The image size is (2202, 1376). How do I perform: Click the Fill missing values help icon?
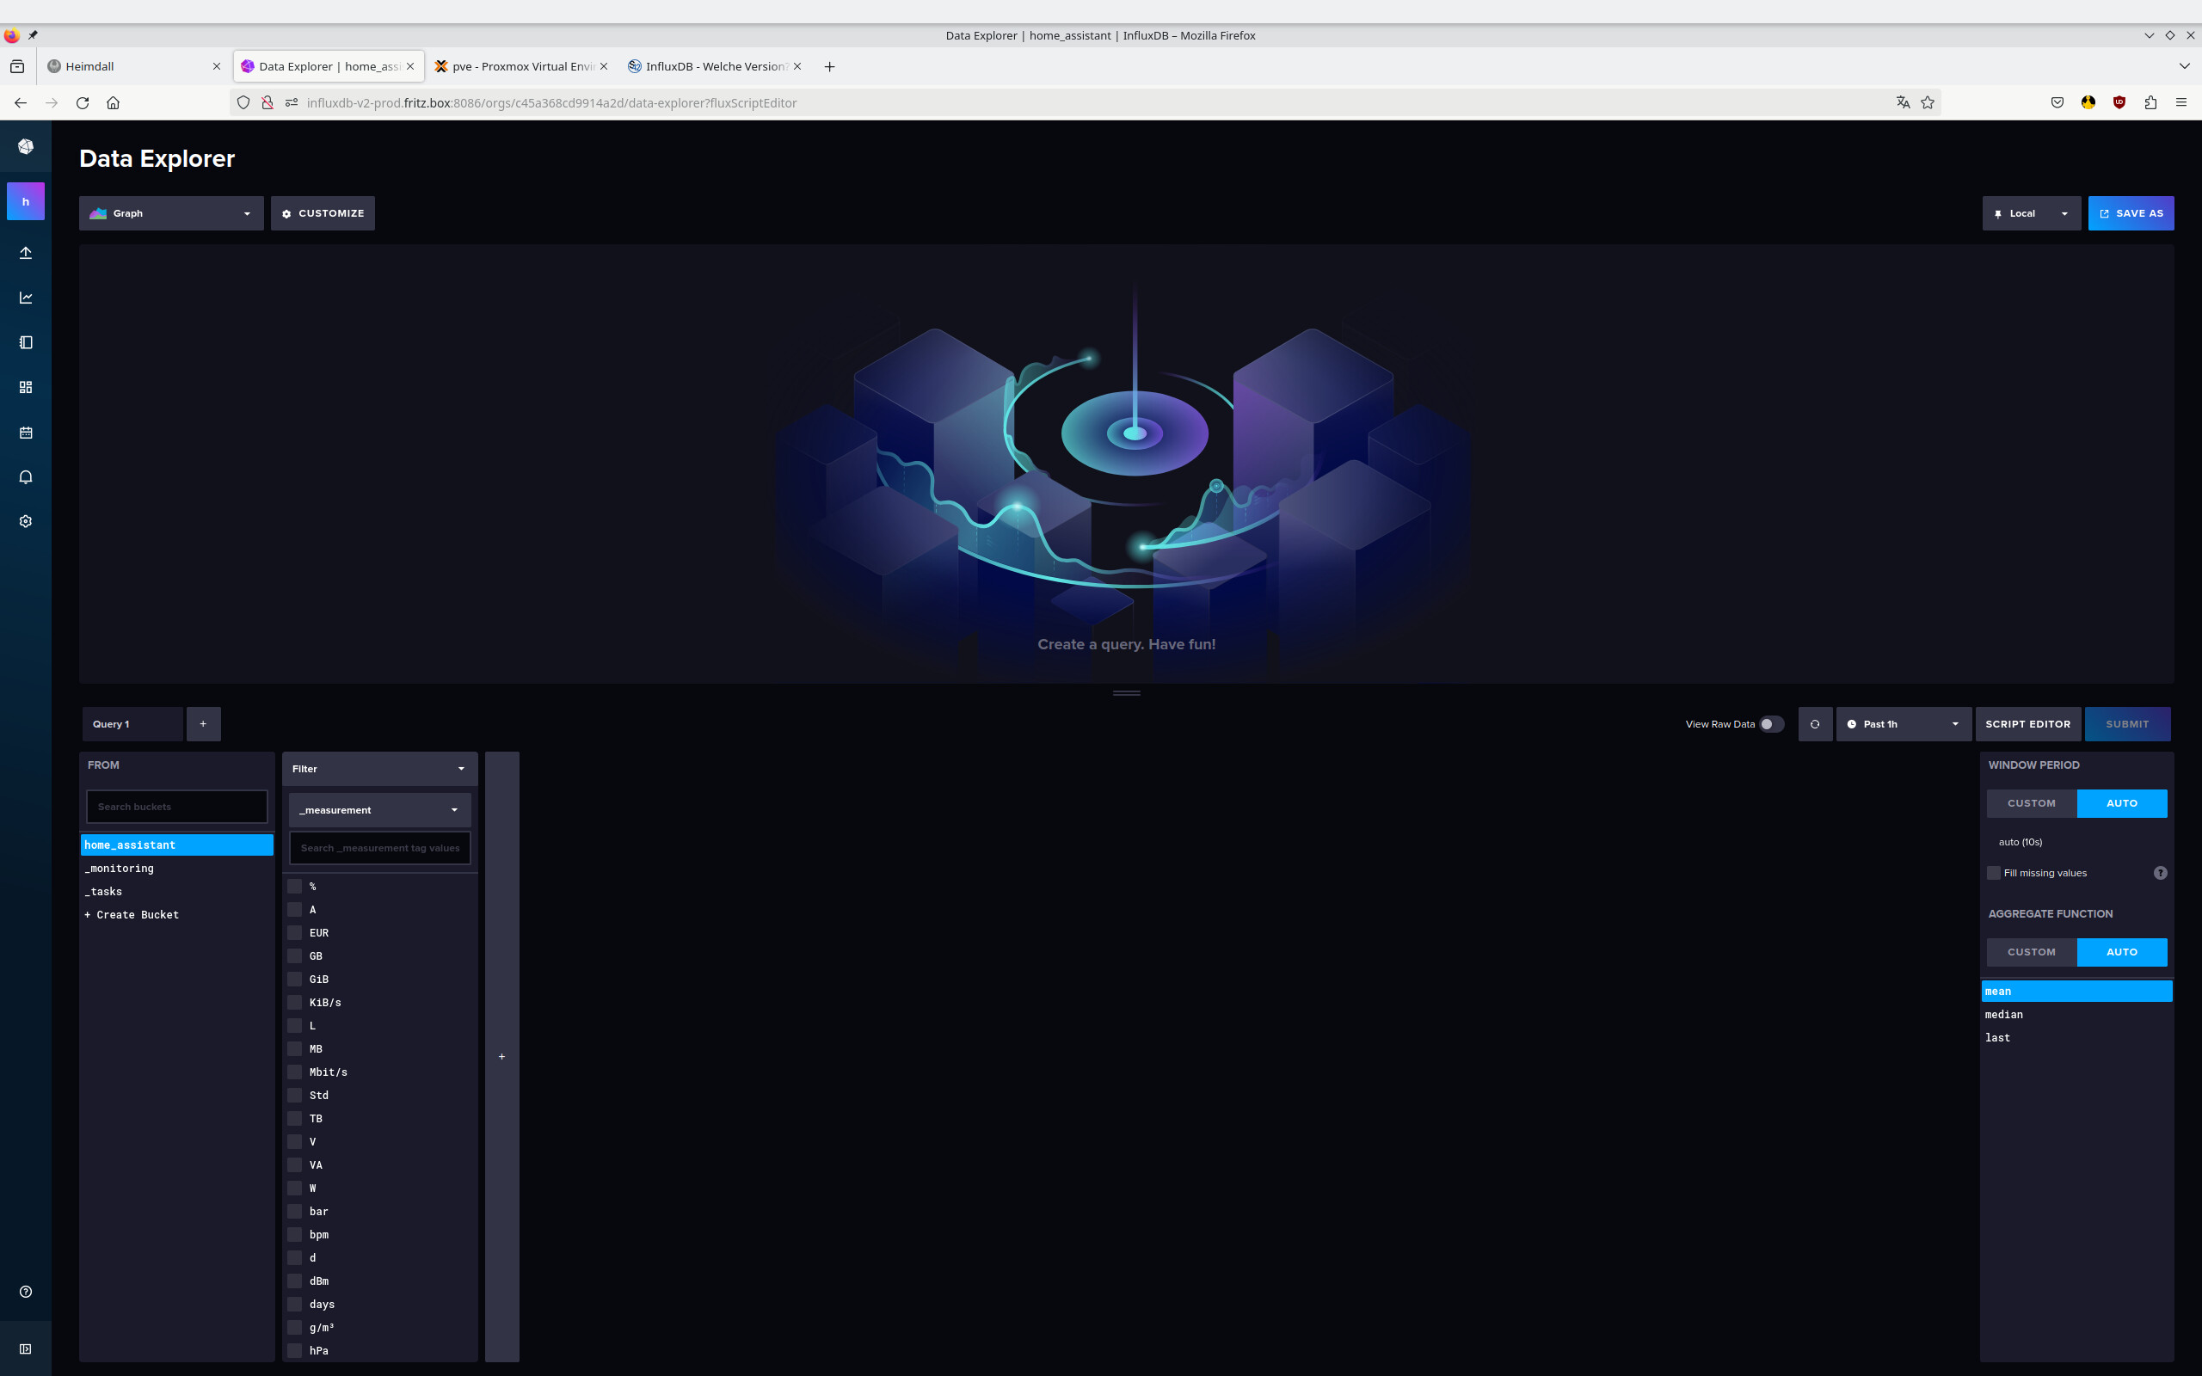pos(2160,873)
